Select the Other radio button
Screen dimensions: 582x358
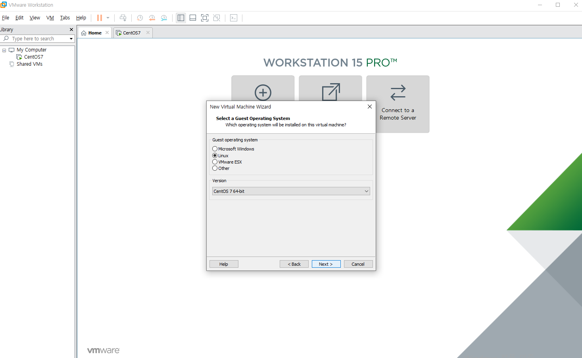tap(215, 168)
